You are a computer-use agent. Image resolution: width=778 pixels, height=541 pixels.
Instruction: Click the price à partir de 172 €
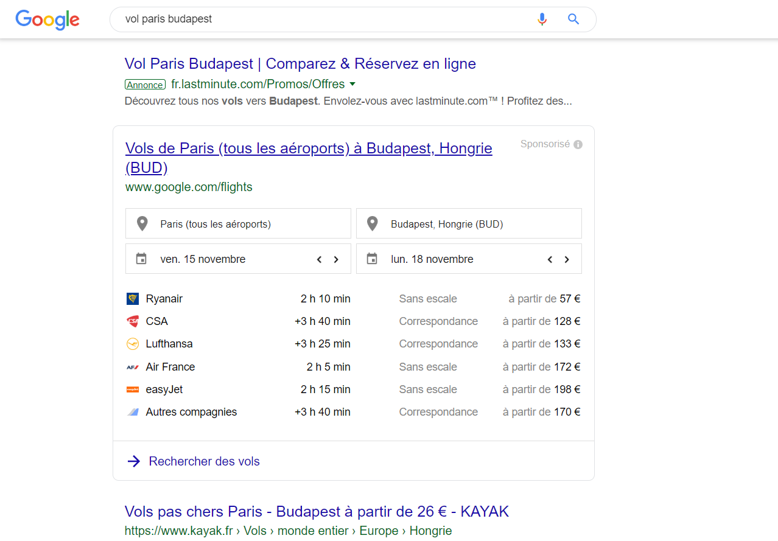[x=542, y=367]
